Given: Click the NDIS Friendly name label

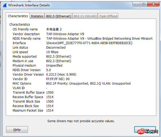Looking at the screenshot, I should (x=27, y=39).
